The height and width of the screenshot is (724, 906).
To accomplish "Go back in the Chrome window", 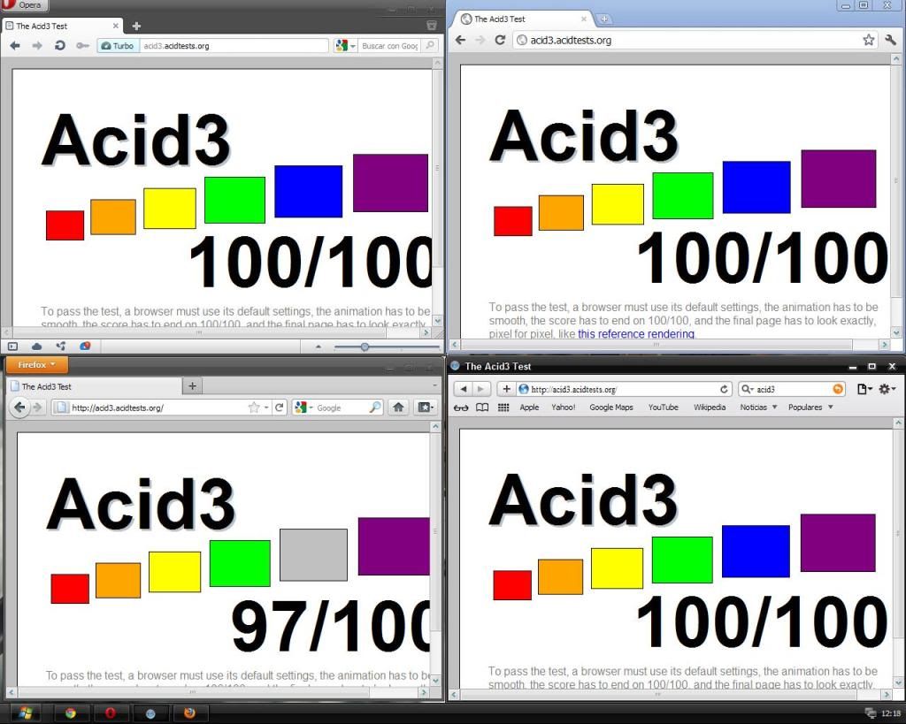I will point(460,40).
